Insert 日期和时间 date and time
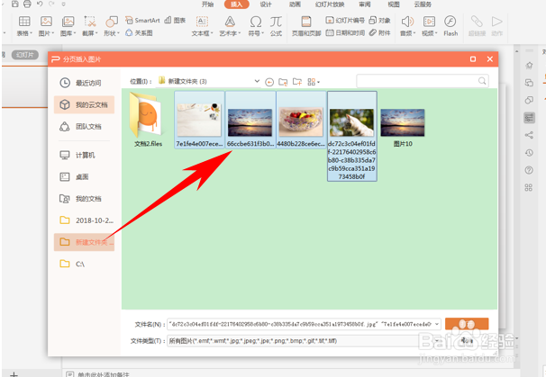 (x=345, y=32)
